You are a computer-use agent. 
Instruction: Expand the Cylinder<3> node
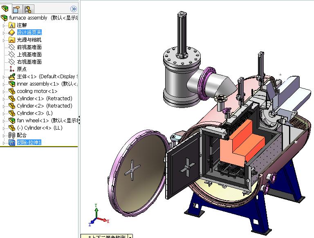pyautogui.click(x=4, y=114)
